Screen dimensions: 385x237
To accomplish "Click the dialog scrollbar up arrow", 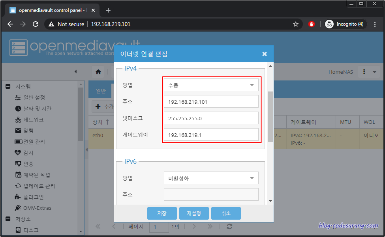I will (270, 66).
